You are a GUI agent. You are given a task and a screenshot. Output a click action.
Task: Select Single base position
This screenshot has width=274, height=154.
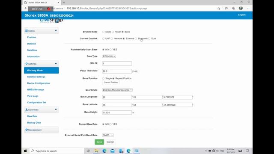pos(103,78)
